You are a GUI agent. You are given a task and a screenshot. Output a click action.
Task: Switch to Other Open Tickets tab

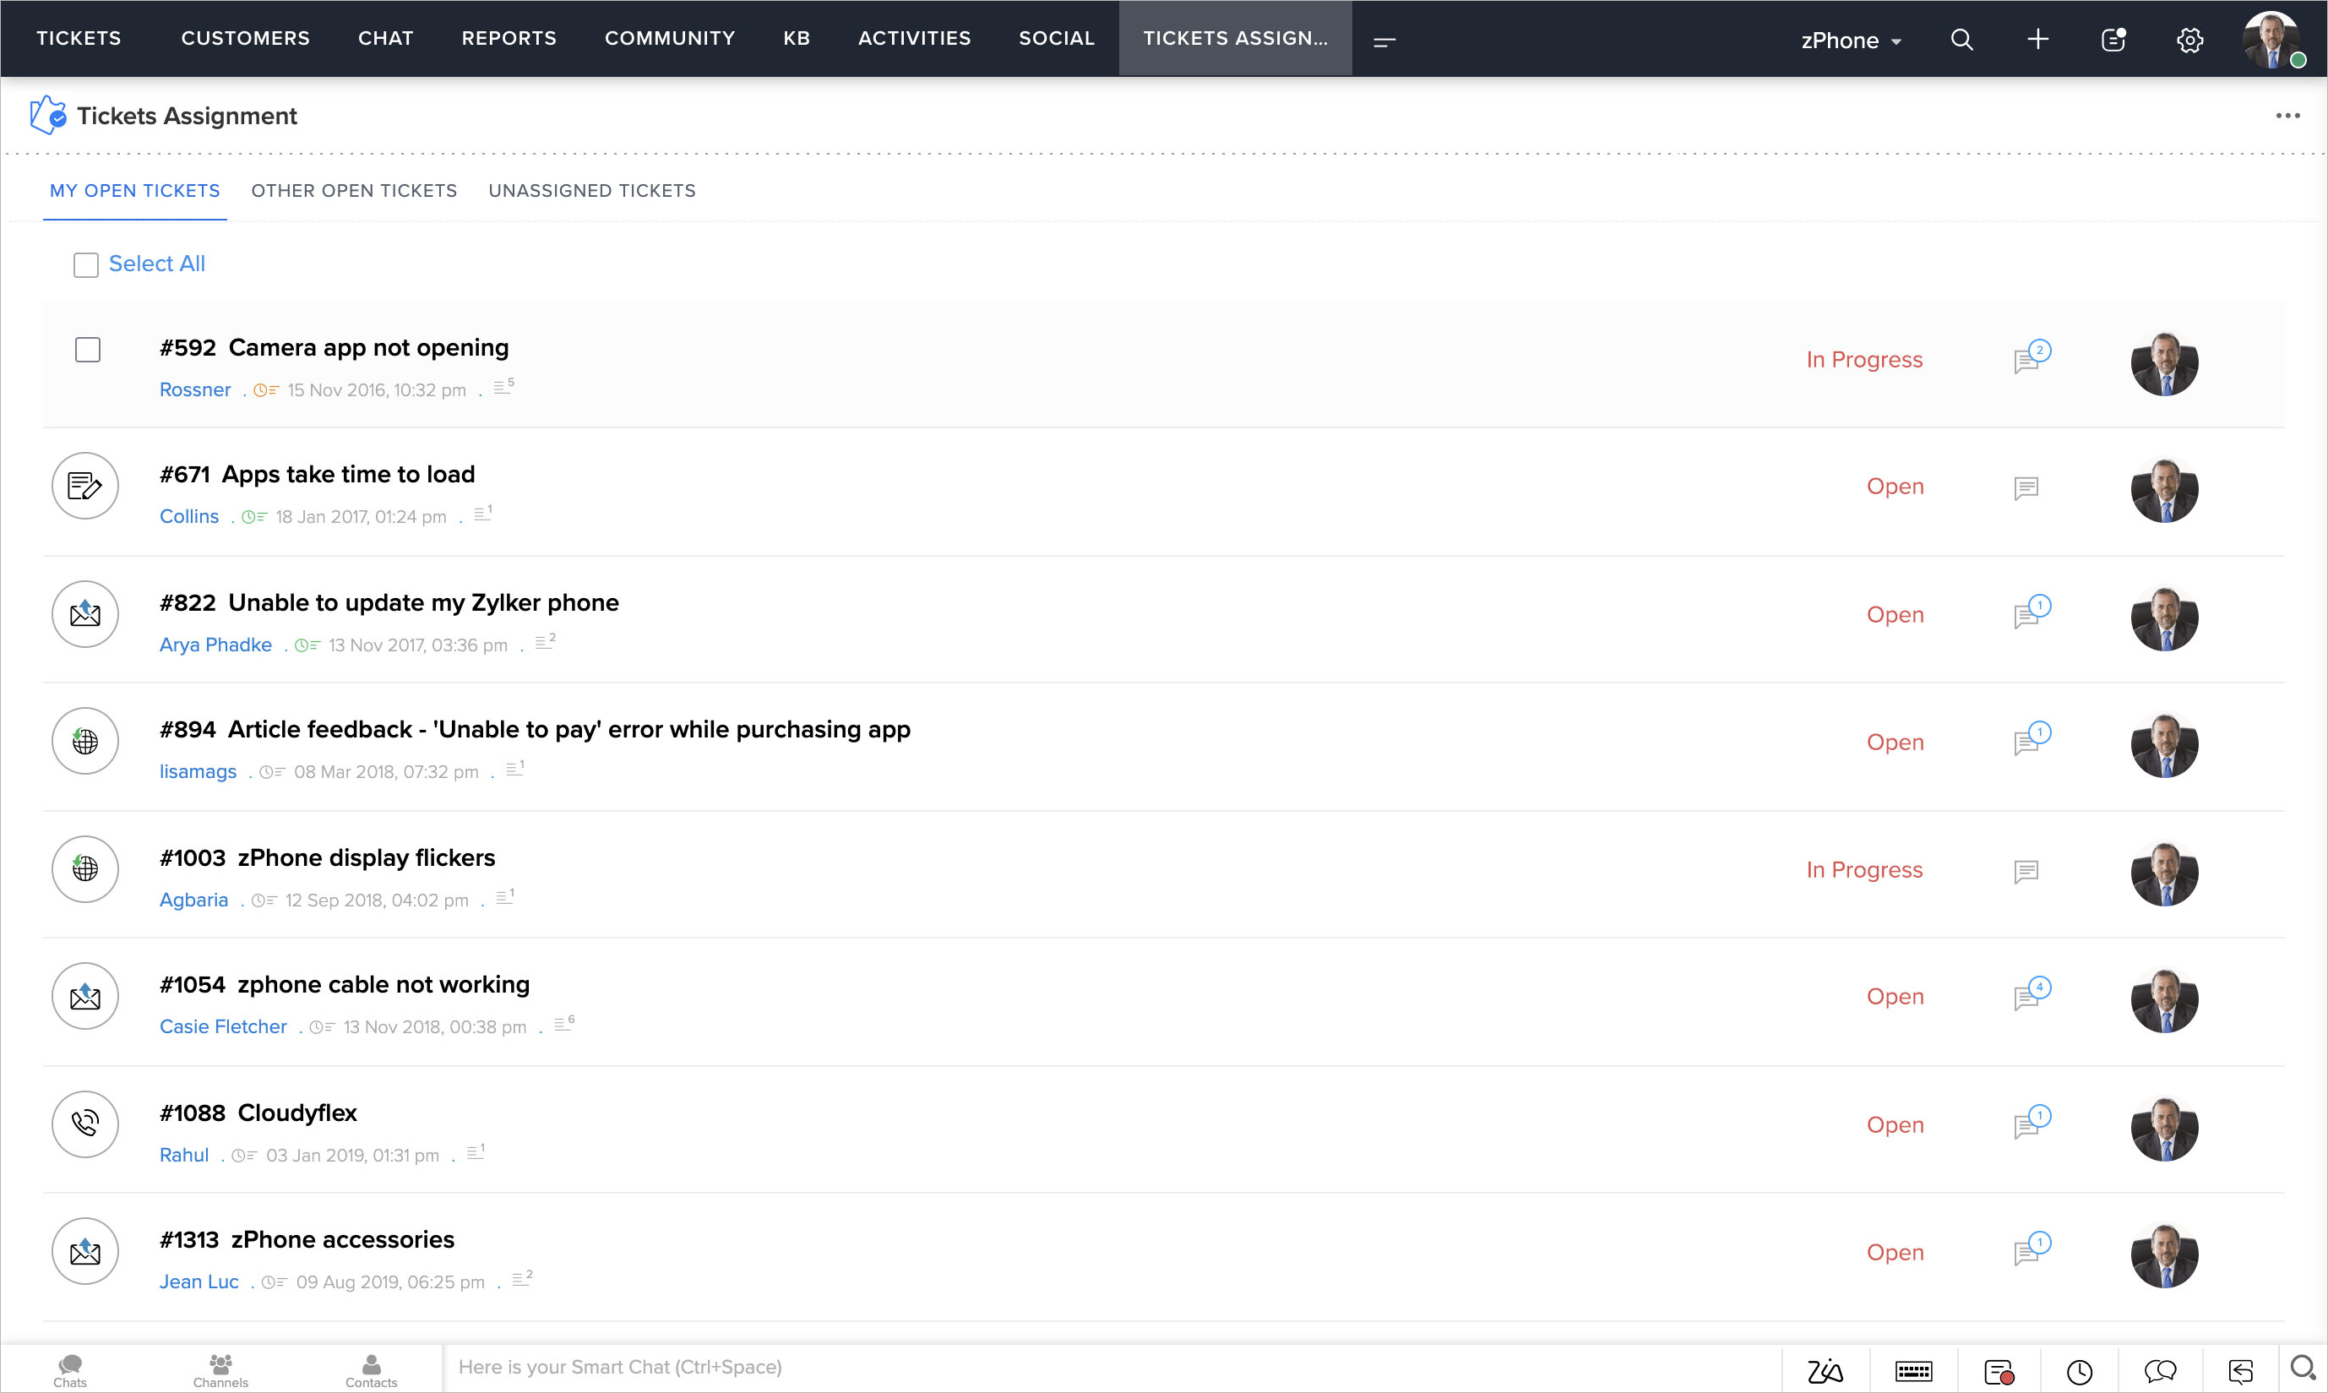pos(353,191)
